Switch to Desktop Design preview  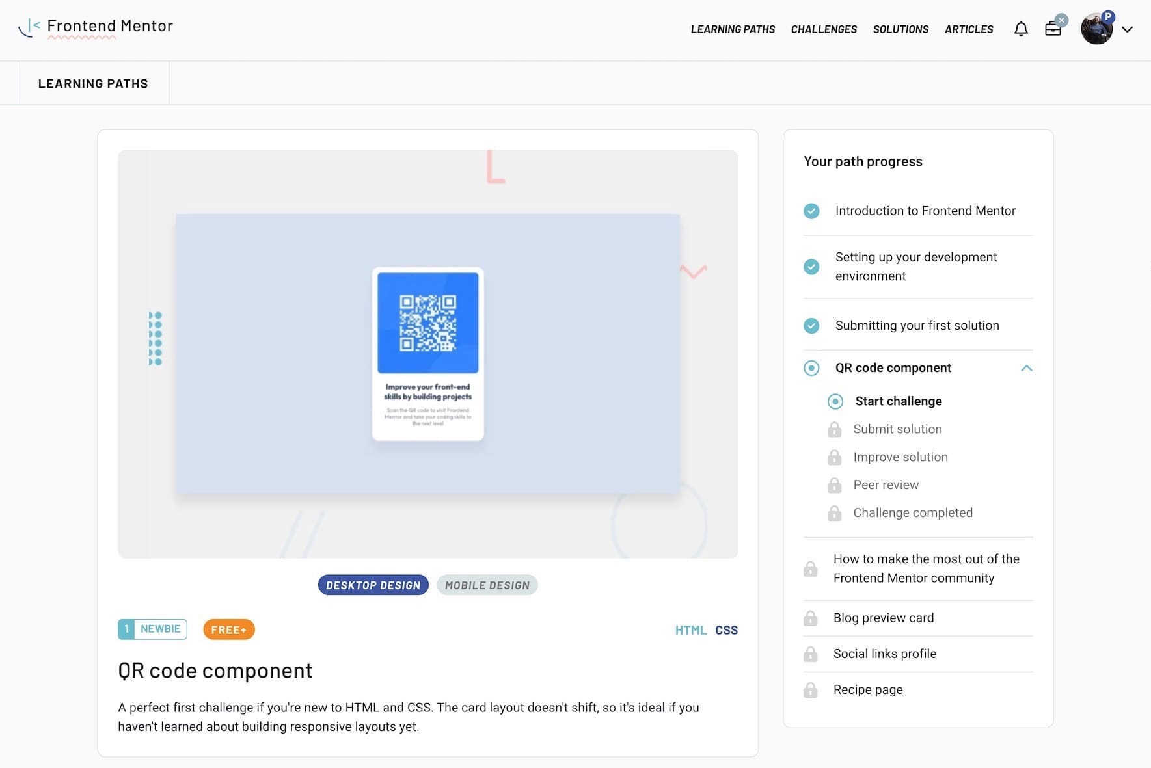tap(373, 585)
